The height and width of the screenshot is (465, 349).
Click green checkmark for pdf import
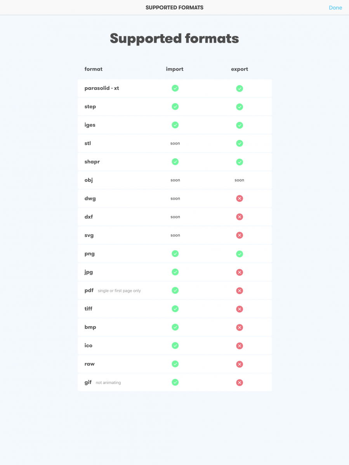pos(175,290)
